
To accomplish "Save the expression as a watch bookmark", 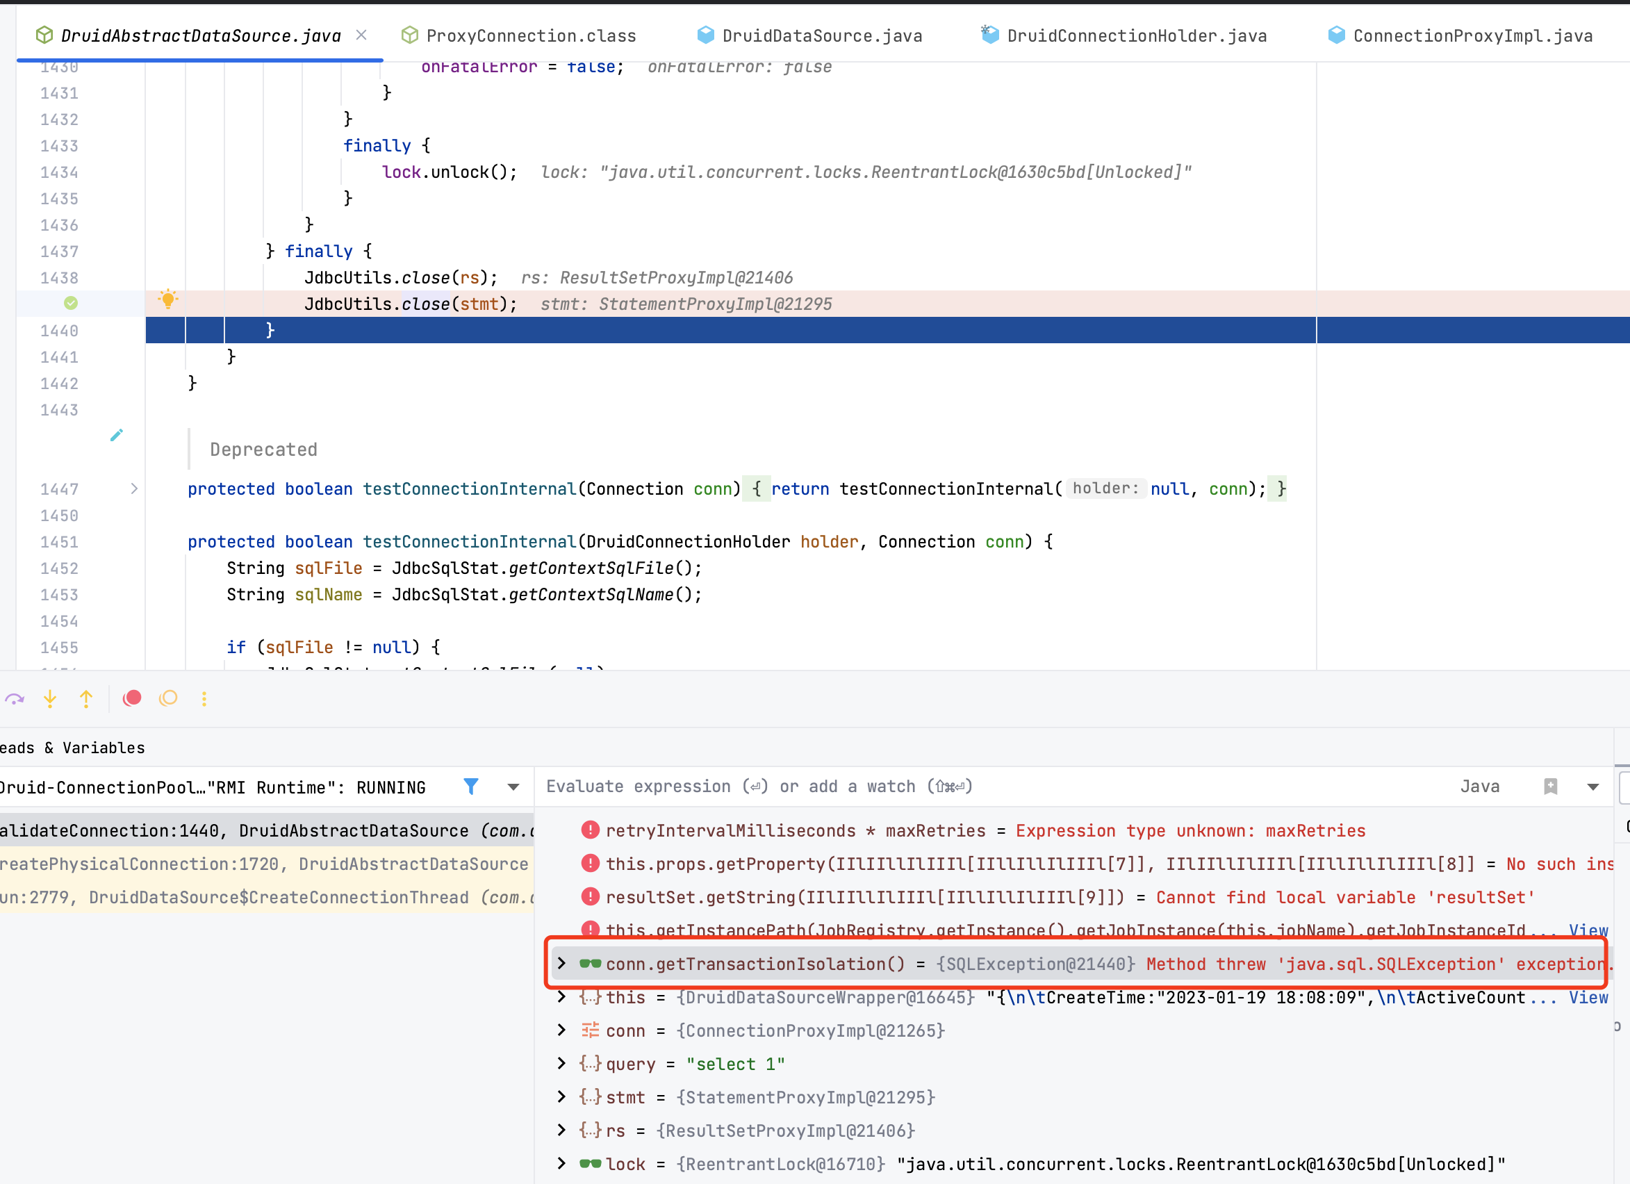I will point(1550,787).
